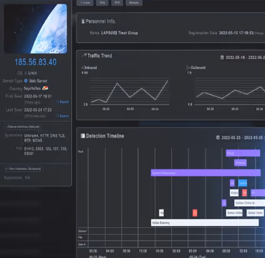Click the Seychelles country text

[x=32, y=88]
